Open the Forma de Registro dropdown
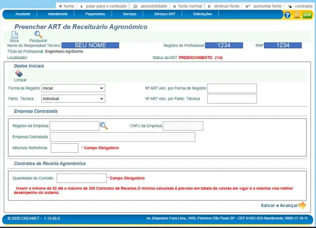316x228 pixels. [x=73, y=88]
